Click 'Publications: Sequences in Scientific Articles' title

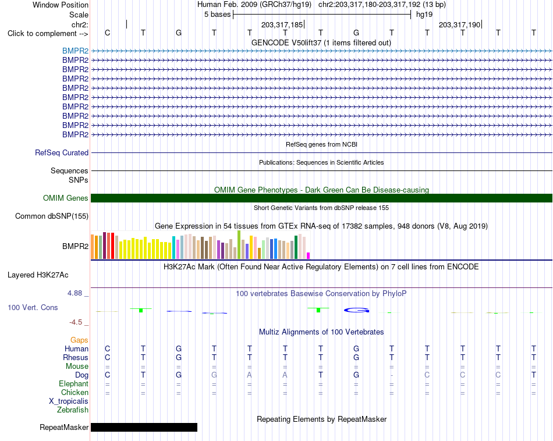pos(321,162)
